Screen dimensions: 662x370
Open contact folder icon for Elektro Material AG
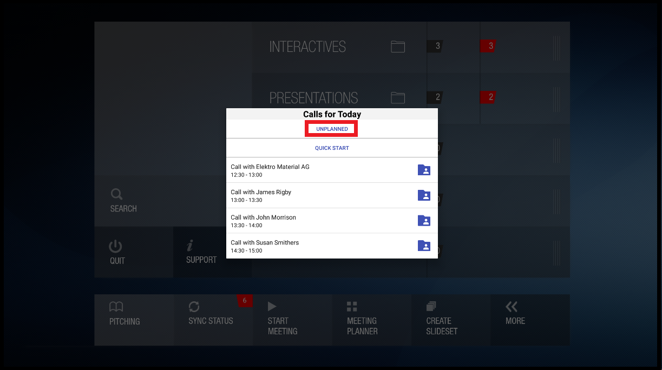(424, 170)
